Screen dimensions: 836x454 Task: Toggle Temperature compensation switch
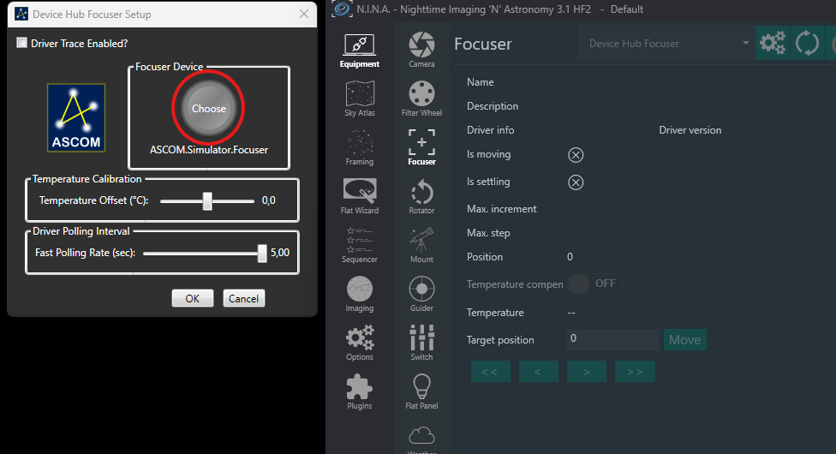[595, 284]
